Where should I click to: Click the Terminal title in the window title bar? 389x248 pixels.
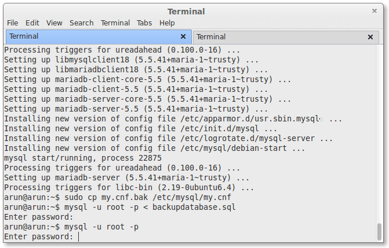pos(186,12)
